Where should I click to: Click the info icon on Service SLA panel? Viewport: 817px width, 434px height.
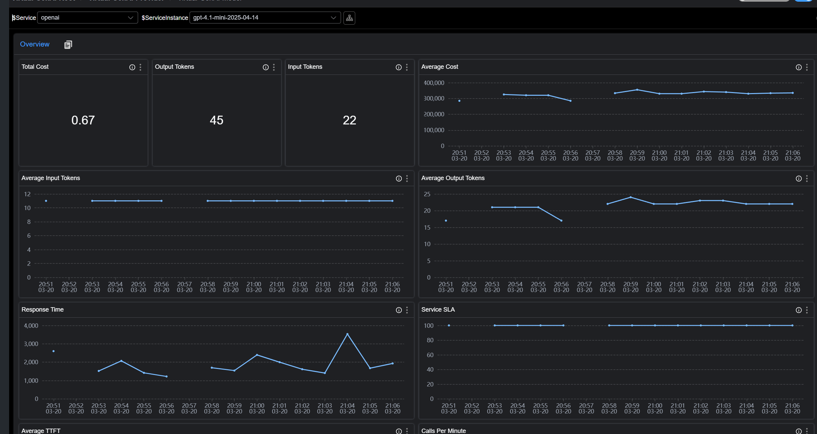click(798, 310)
